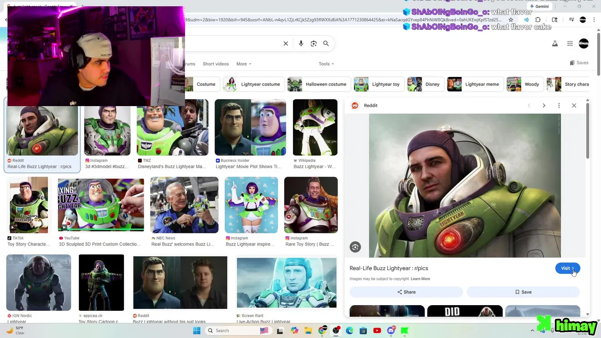Open Reddit Buzz Lightyear without suit thumbnail

(180, 283)
